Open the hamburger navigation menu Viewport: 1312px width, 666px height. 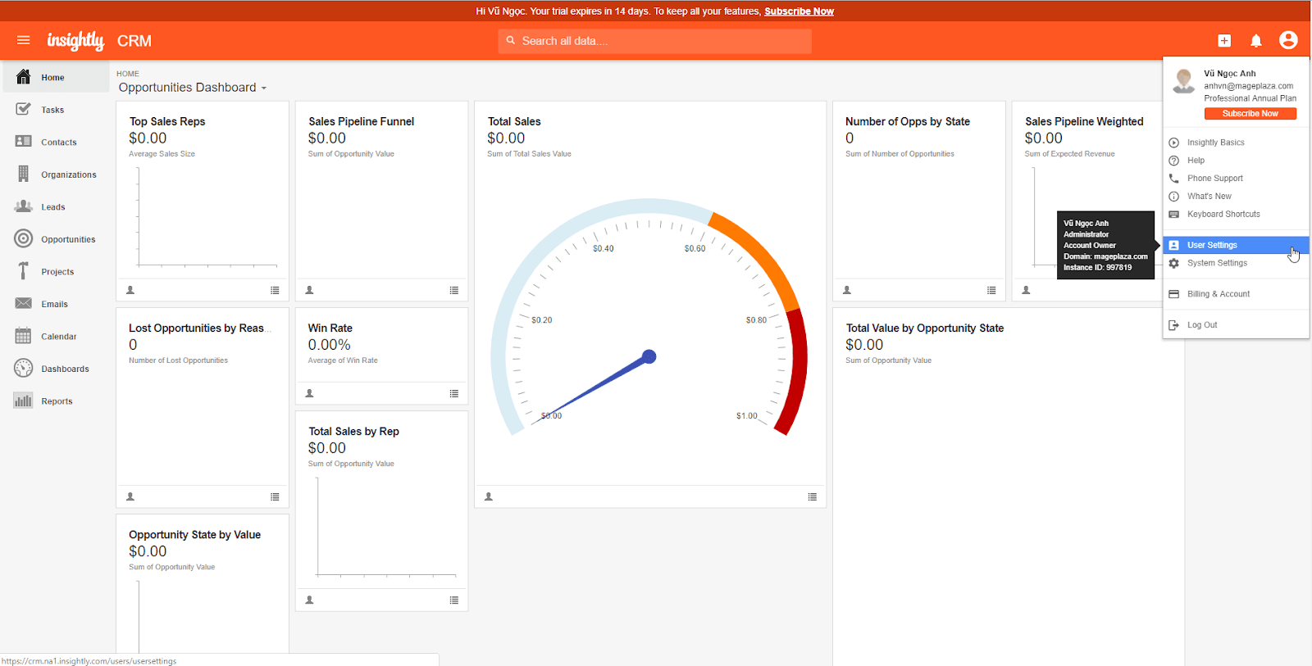tap(23, 40)
